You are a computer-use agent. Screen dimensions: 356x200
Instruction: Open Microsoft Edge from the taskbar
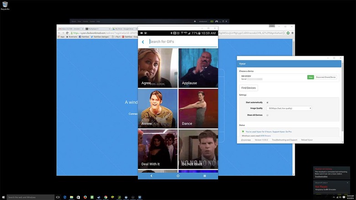click(x=65, y=197)
